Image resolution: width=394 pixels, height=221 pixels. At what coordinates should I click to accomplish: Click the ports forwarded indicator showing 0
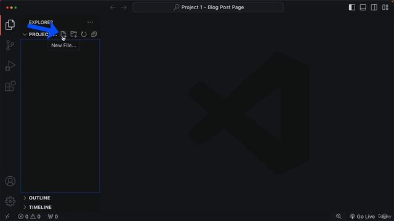click(x=53, y=217)
